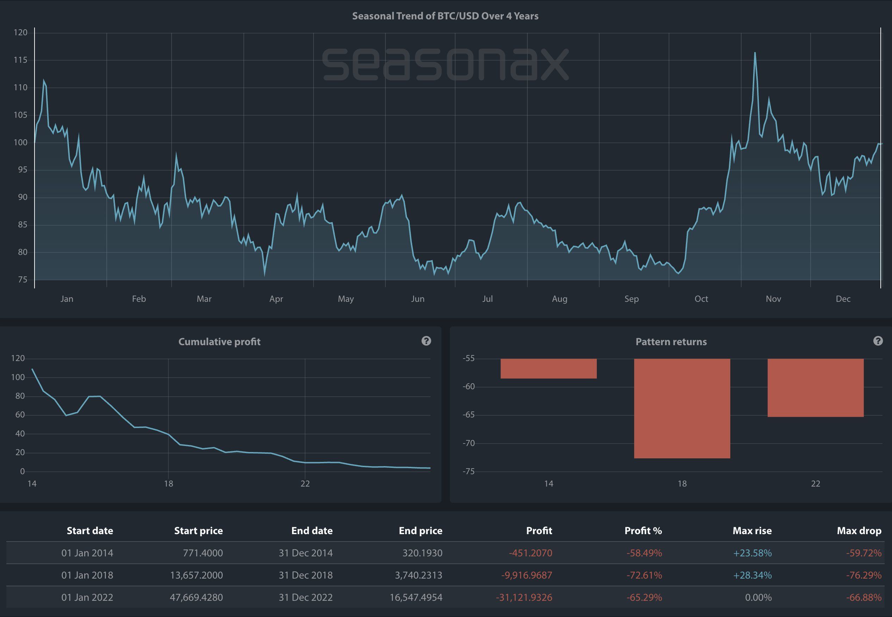892x617 pixels.
Task: Sort table by Start price column
Action: [198, 530]
